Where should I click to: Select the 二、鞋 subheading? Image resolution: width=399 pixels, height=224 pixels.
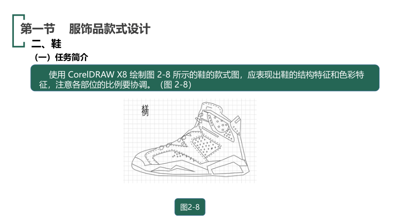46,44
